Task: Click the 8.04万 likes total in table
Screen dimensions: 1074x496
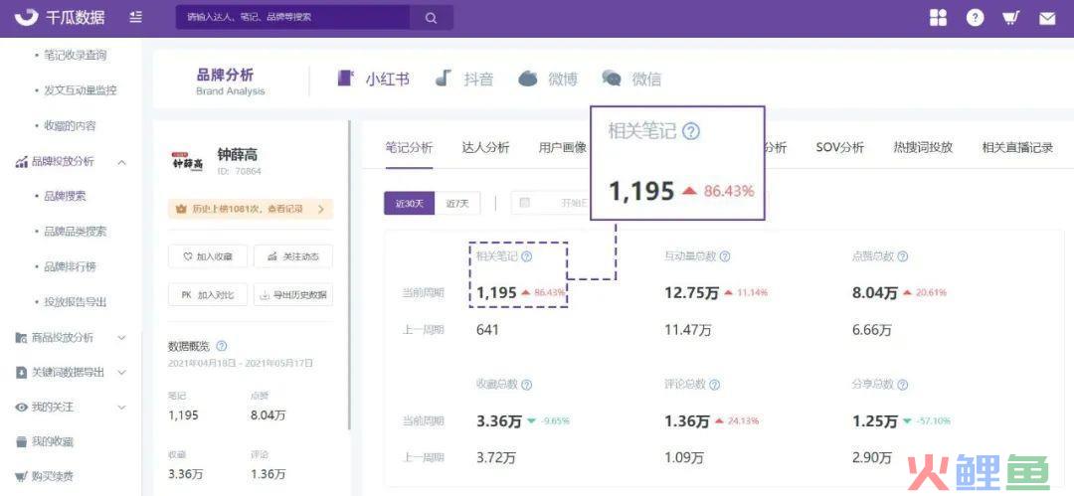Action: coord(875,293)
